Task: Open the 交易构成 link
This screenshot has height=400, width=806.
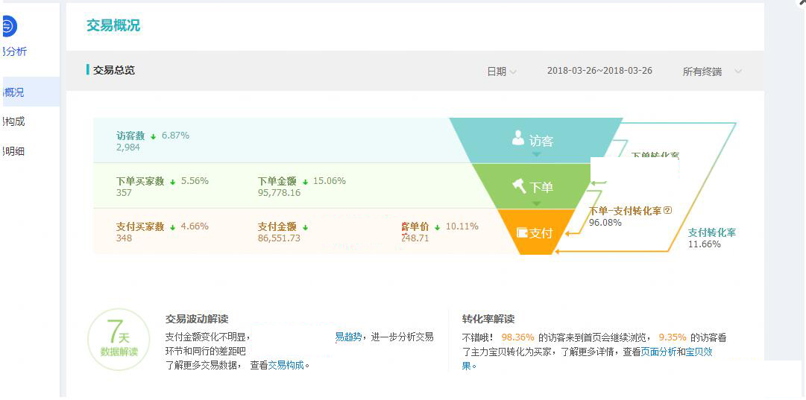Action: pos(286,366)
